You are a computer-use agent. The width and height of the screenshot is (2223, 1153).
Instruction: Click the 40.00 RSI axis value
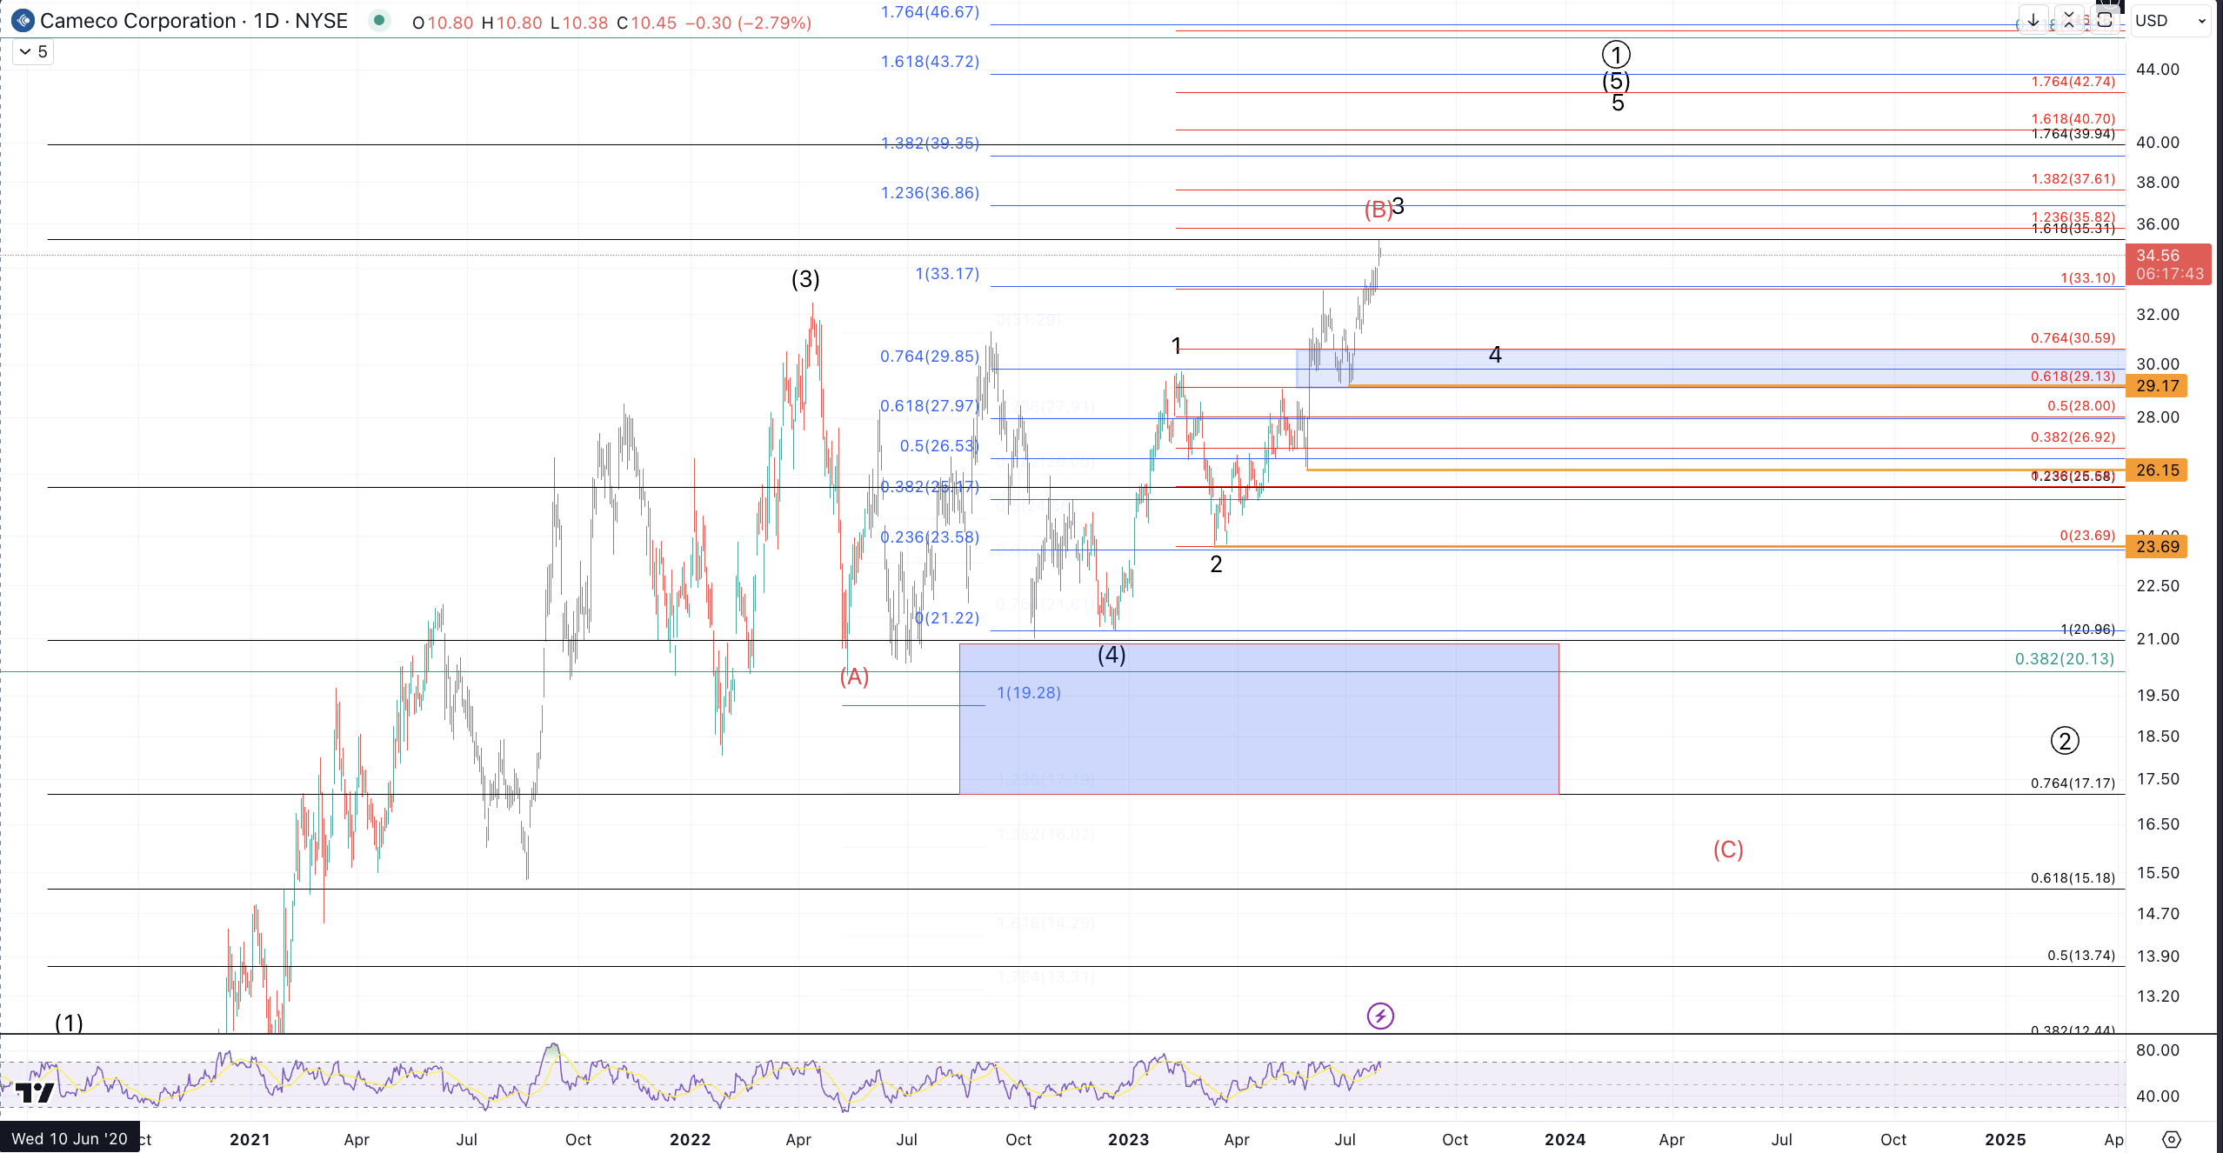click(x=2158, y=1096)
